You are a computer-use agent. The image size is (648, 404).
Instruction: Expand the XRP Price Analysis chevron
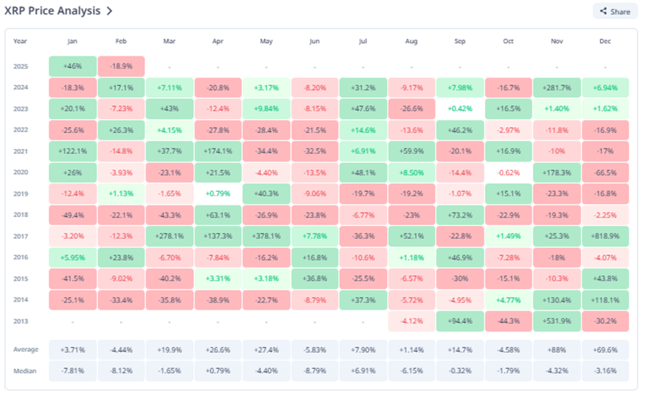tap(109, 12)
